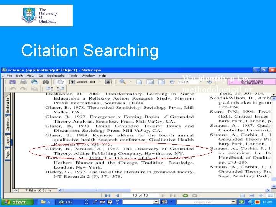276x207 pixels.
Task: Click the green Copernic go arrow button
Action: pyautogui.click(x=242, y=202)
